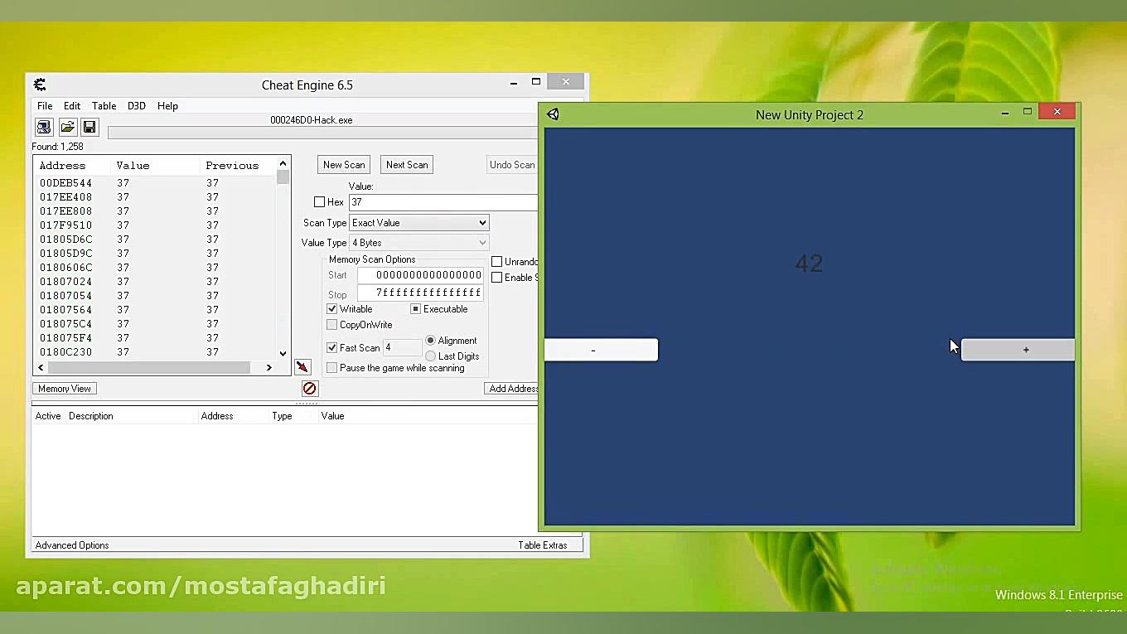1127x634 pixels.
Task: Toggle the Fast Scan checkbox
Action: [332, 348]
